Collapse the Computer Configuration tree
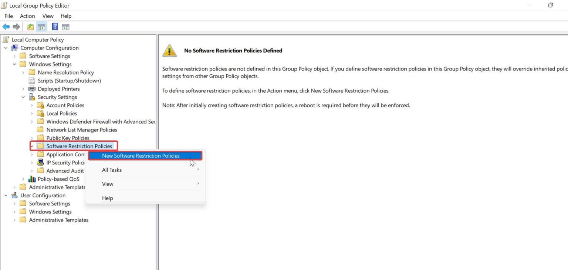The width and height of the screenshot is (568, 270). coord(6,48)
